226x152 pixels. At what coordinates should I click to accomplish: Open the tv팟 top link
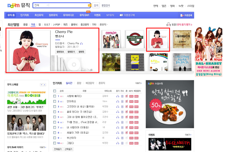pos(181,6)
